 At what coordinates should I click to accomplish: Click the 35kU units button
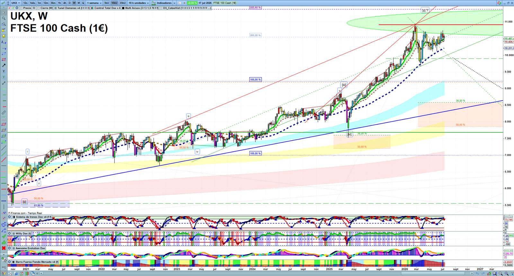123,3
